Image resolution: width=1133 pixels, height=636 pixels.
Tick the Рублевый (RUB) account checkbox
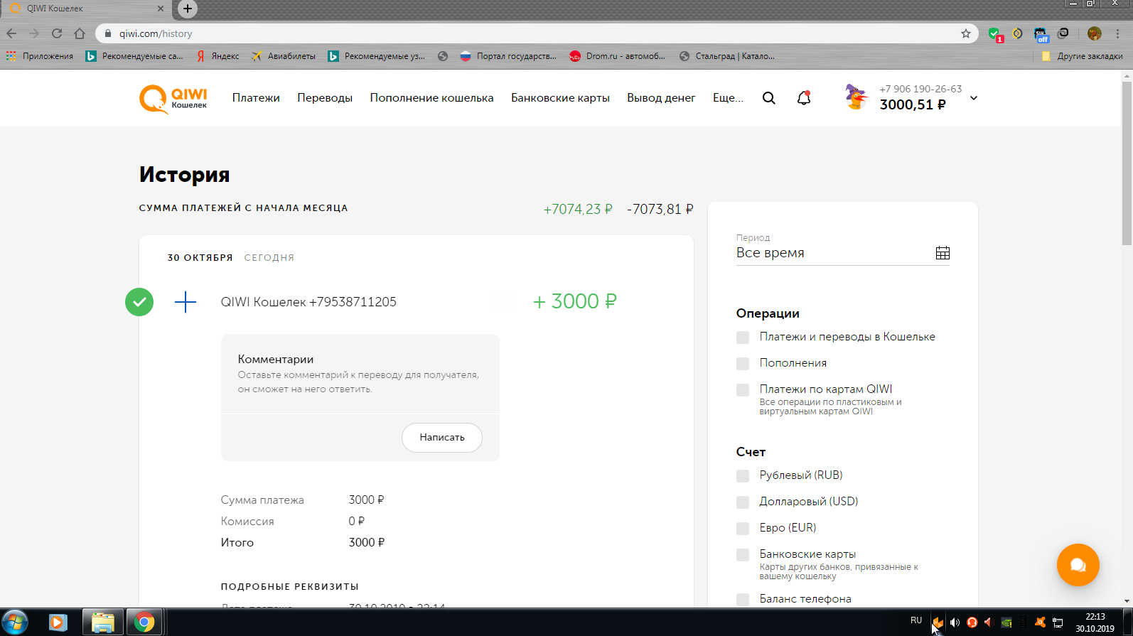[x=743, y=476]
